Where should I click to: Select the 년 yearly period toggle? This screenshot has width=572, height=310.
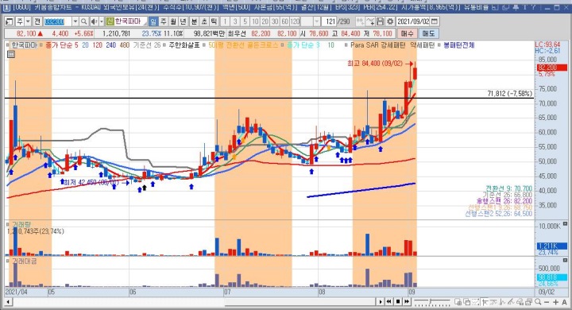184,21
